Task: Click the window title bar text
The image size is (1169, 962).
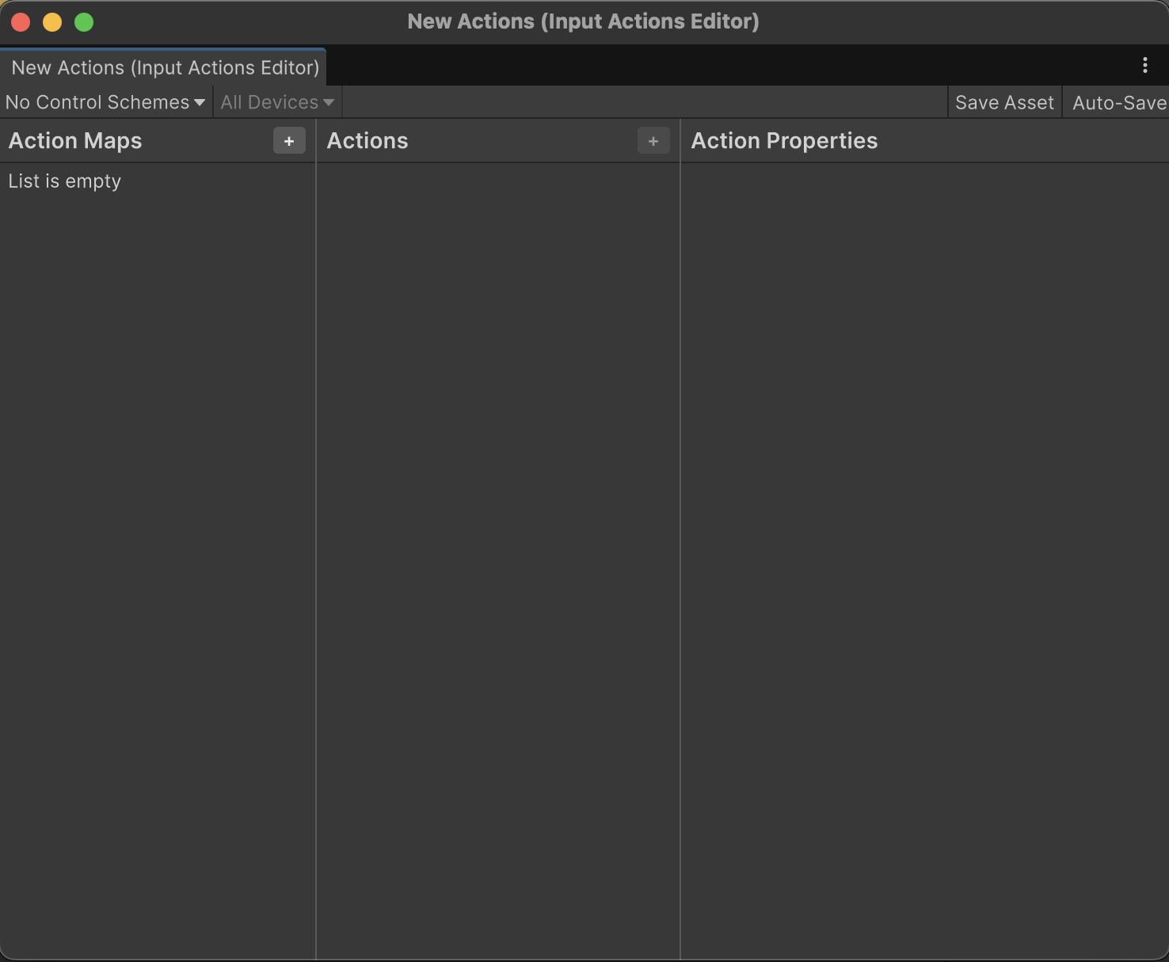Action: pyautogui.click(x=583, y=21)
